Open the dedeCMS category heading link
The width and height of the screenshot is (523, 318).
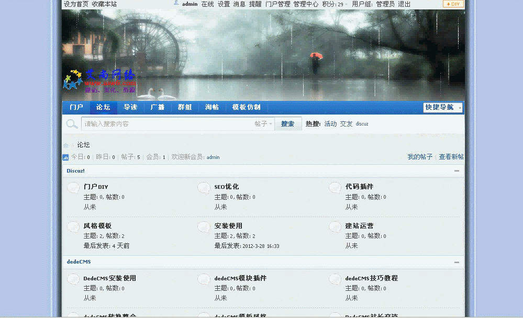[x=79, y=262]
